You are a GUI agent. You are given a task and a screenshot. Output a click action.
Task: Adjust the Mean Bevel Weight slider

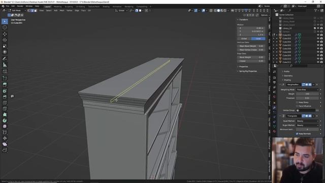[x=251, y=46]
